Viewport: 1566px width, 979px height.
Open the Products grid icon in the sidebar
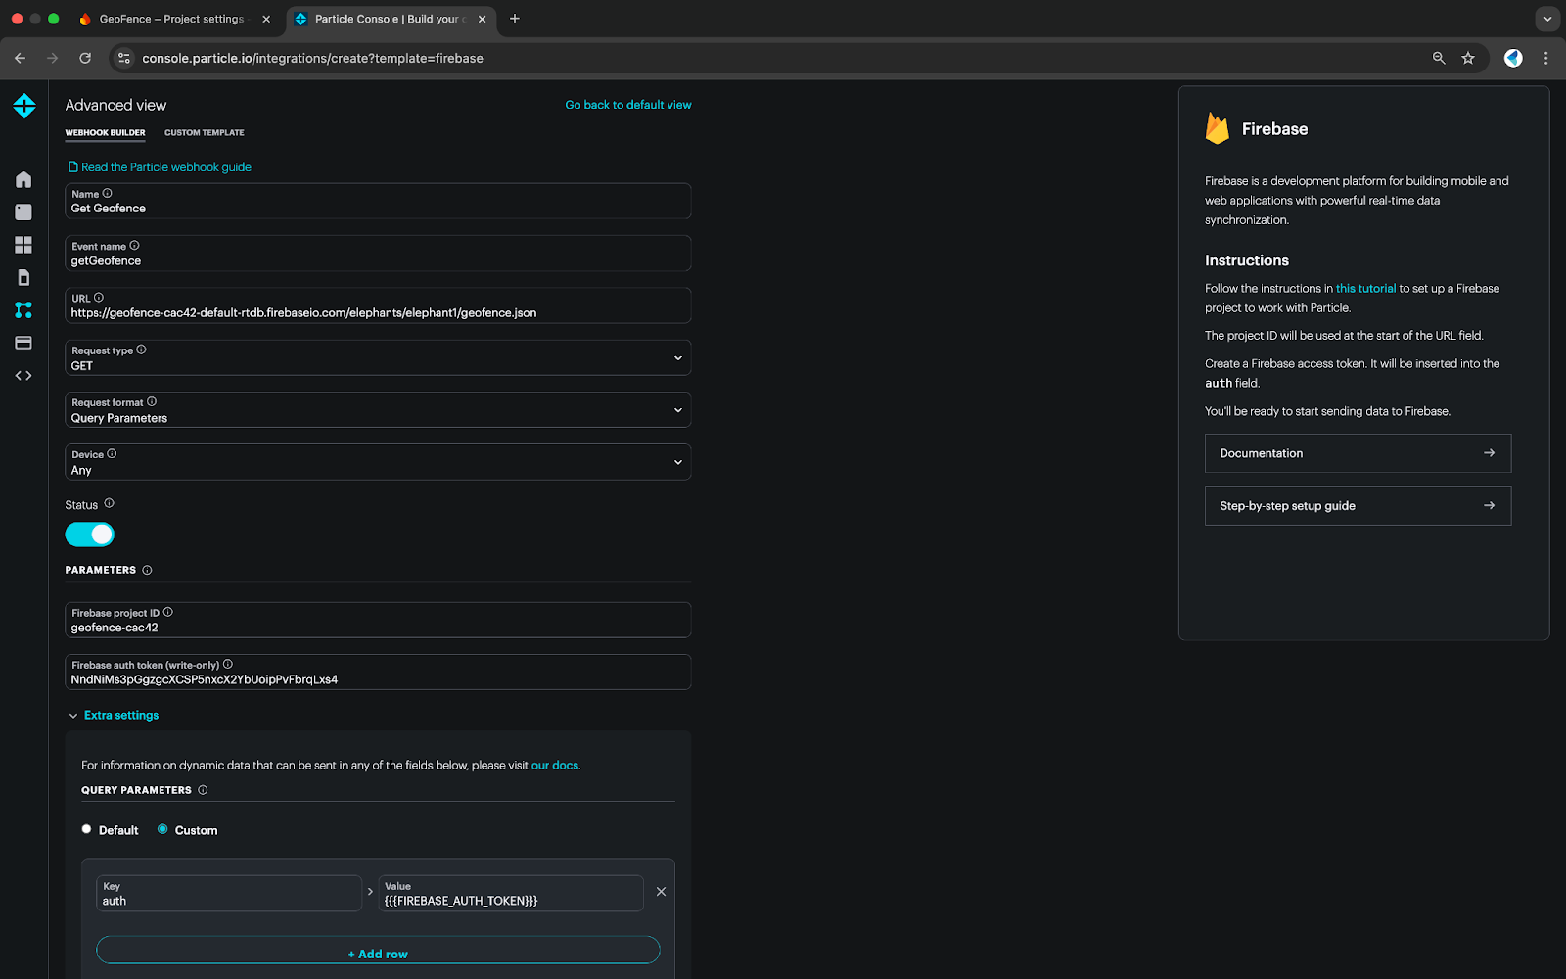point(23,245)
